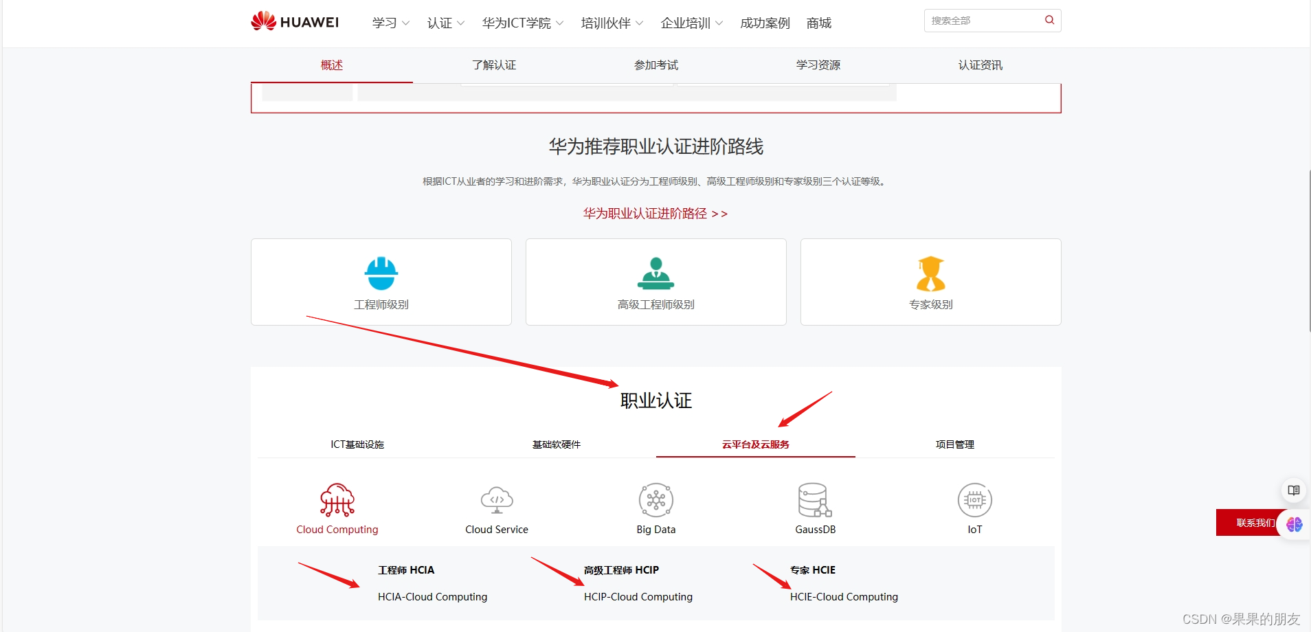1311x632 pixels.
Task: Click the engineer level helmet icon
Action: click(x=381, y=273)
